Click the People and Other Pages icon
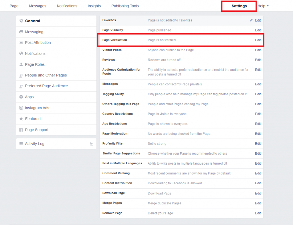The width and height of the screenshot is (293, 225). [x=21, y=76]
